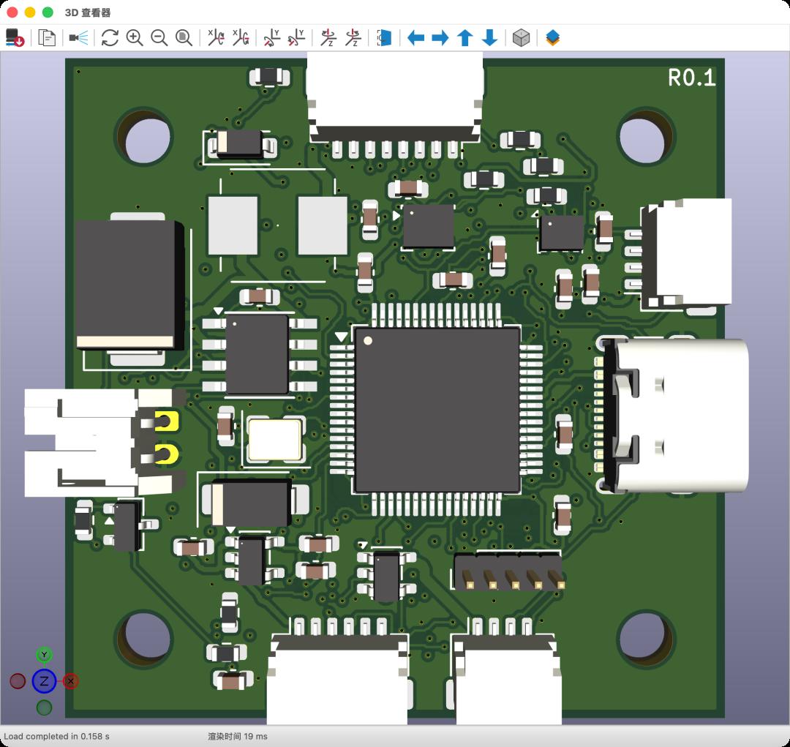The image size is (790, 747).
Task: Click the R0.1 silkscreen revision label
Action: pos(692,78)
